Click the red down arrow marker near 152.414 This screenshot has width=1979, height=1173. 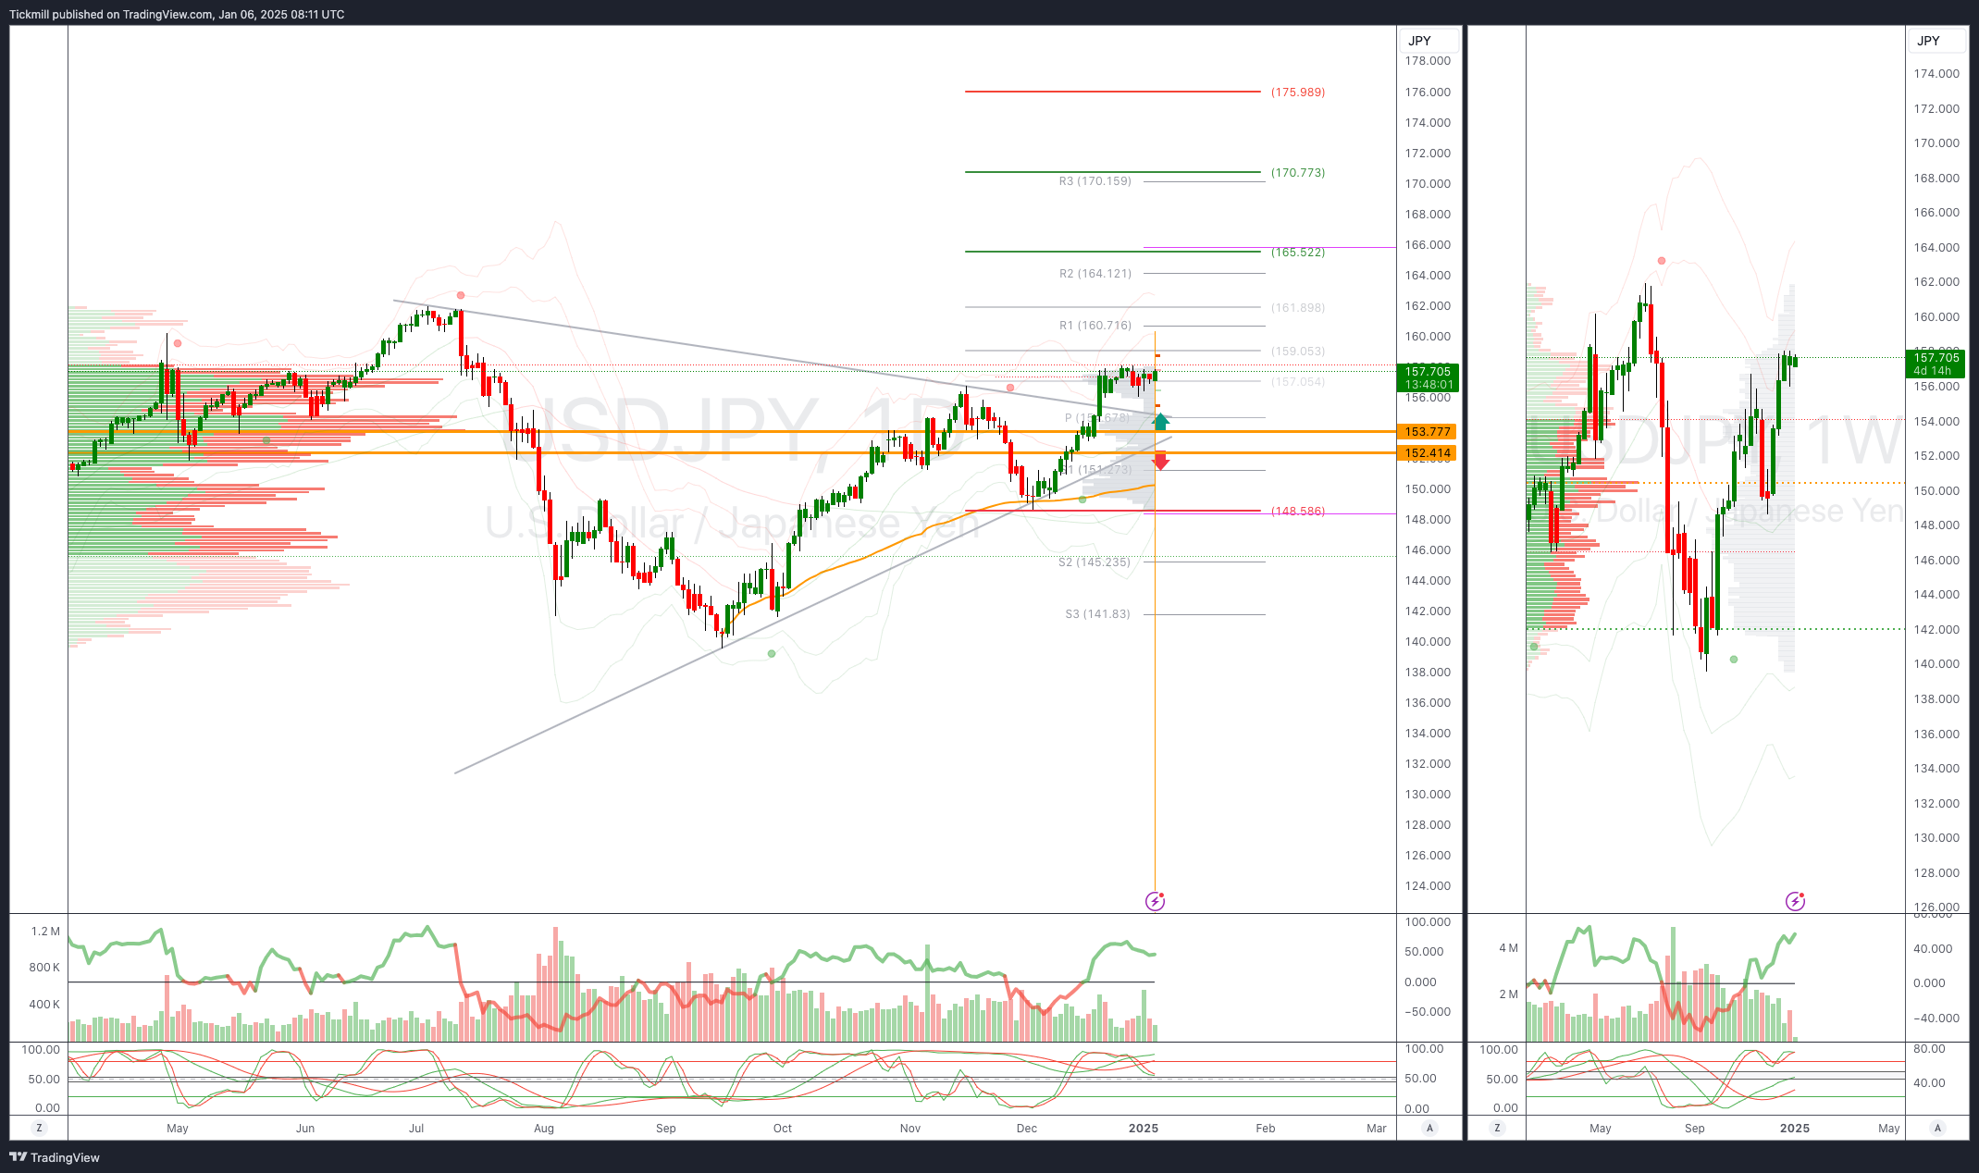1160,461
